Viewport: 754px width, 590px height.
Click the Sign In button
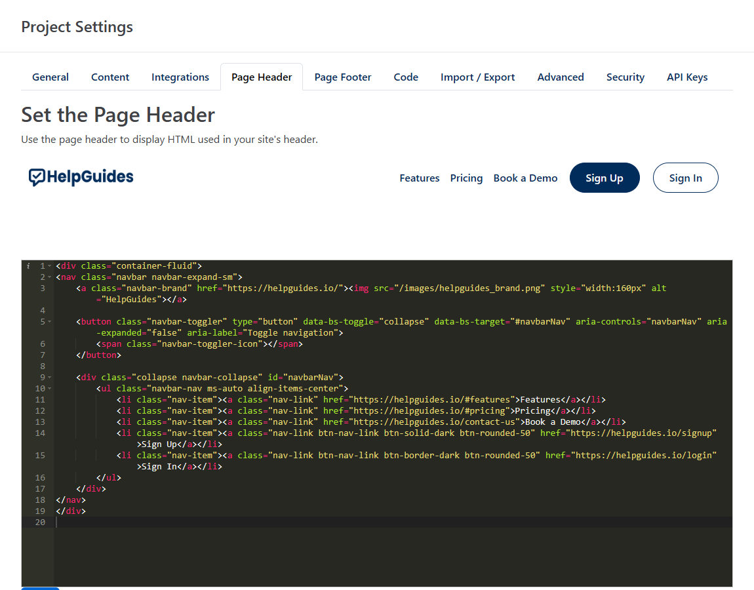coord(685,178)
